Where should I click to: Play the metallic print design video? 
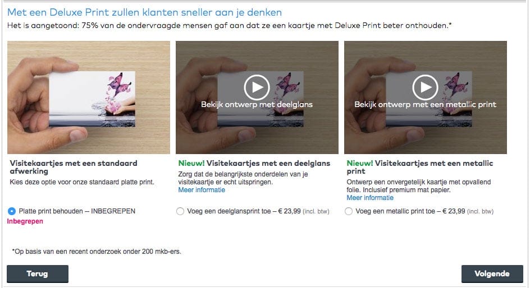point(425,87)
